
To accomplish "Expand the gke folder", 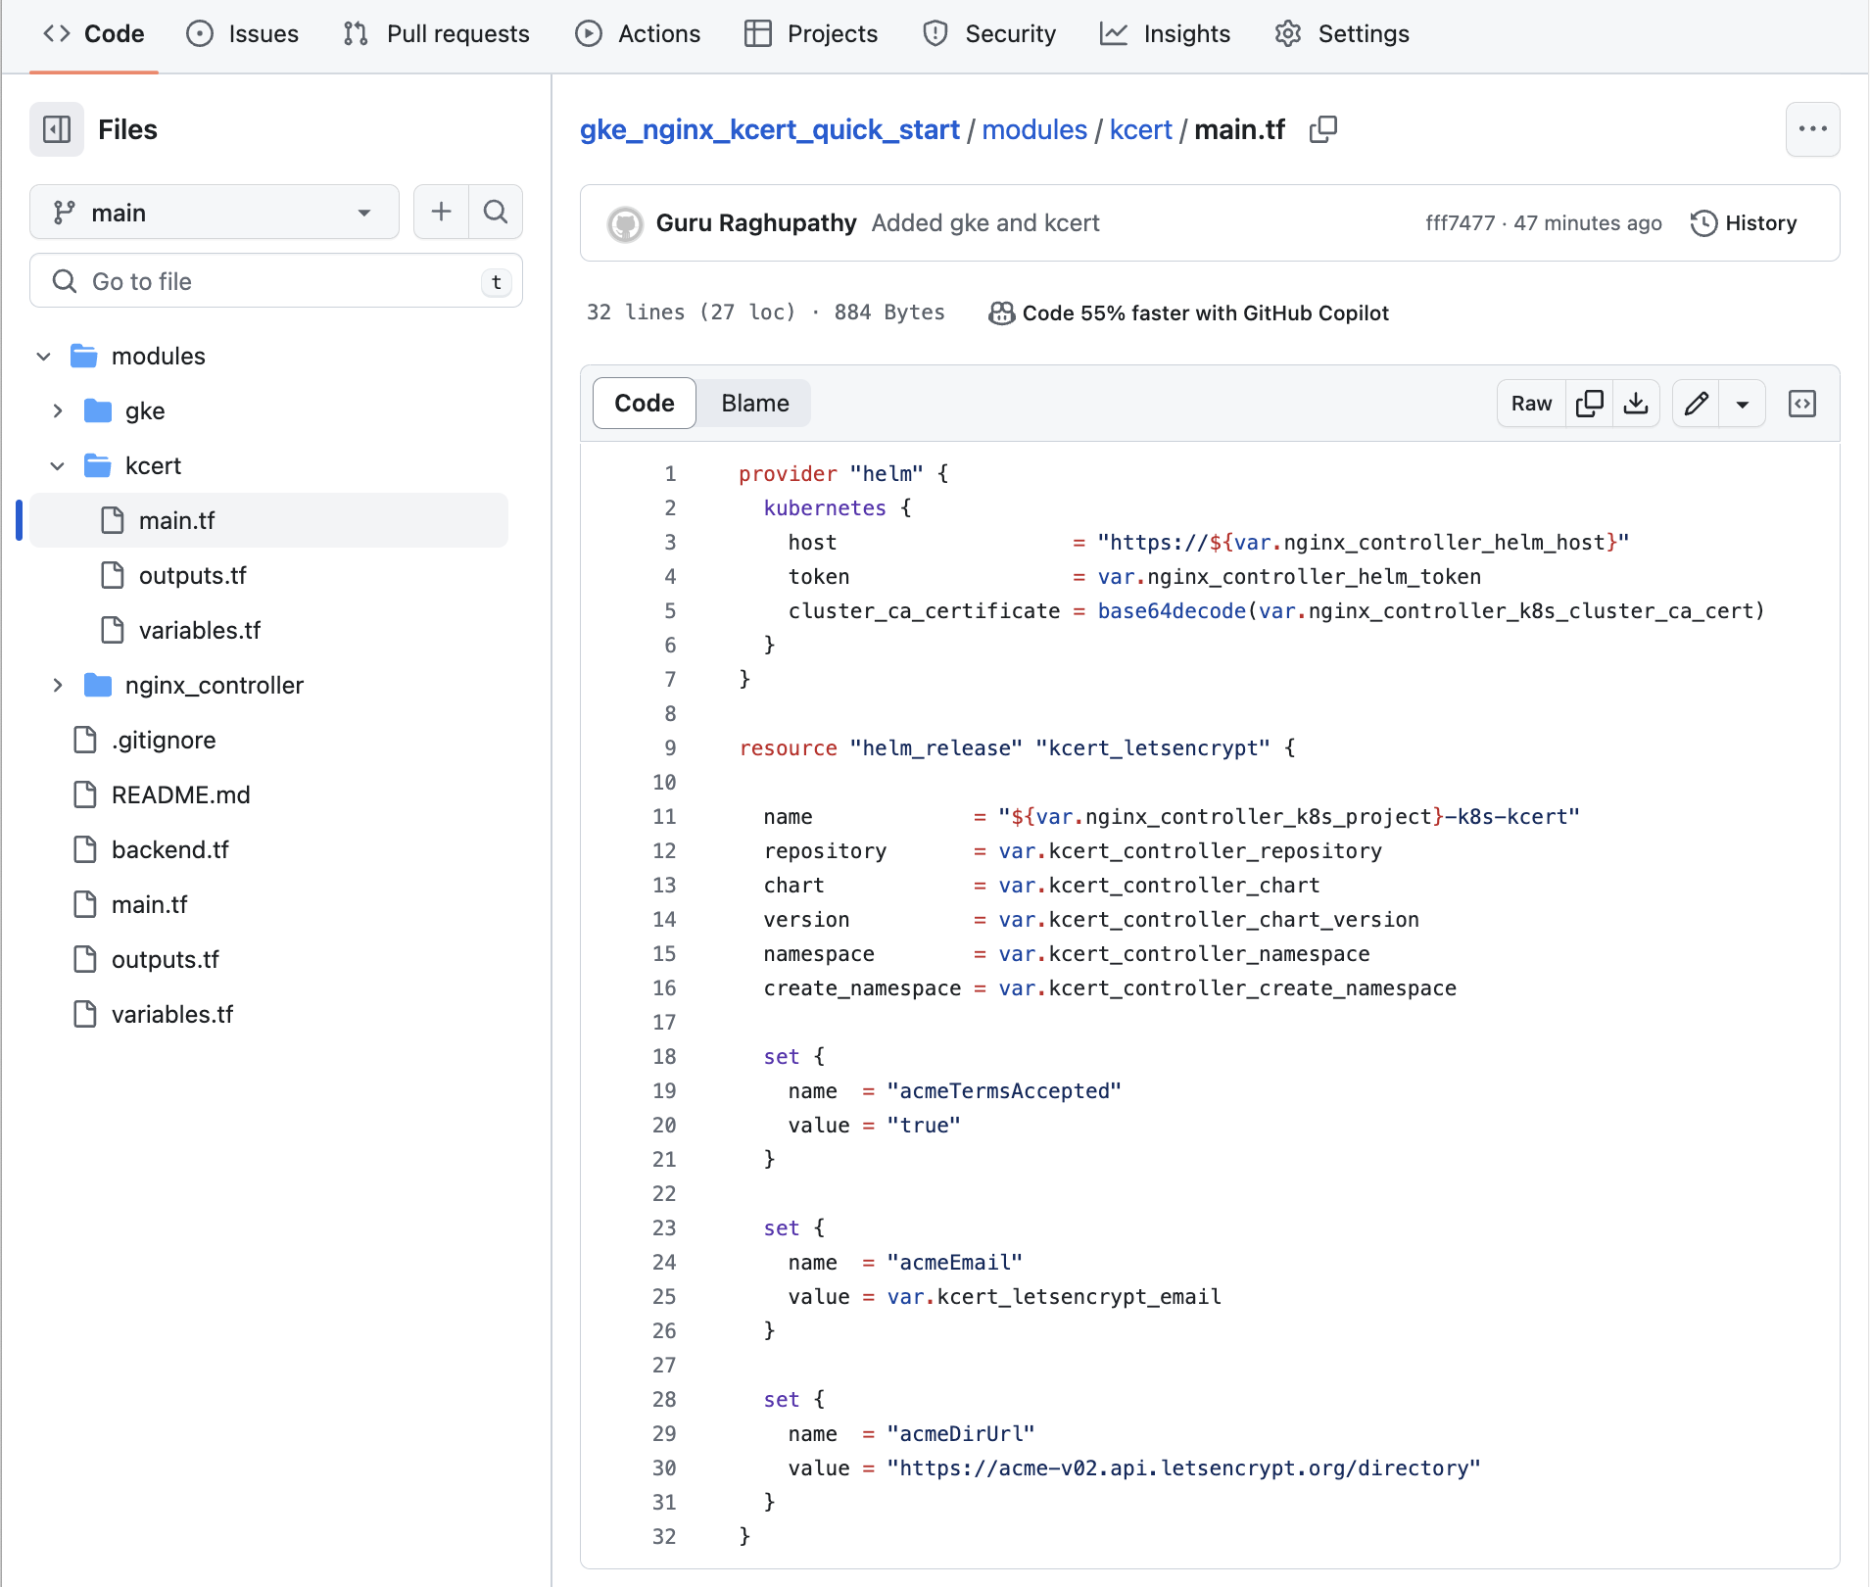I will coord(57,410).
